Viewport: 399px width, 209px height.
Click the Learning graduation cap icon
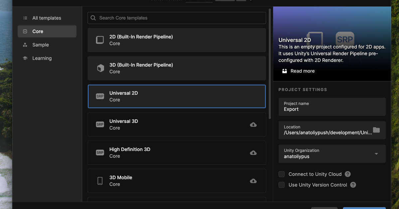[x=25, y=58]
